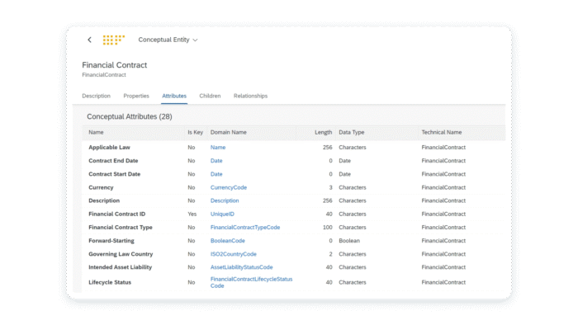The height and width of the screenshot is (325, 578).
Task: Open the Children tab
Action: point(210,96)
